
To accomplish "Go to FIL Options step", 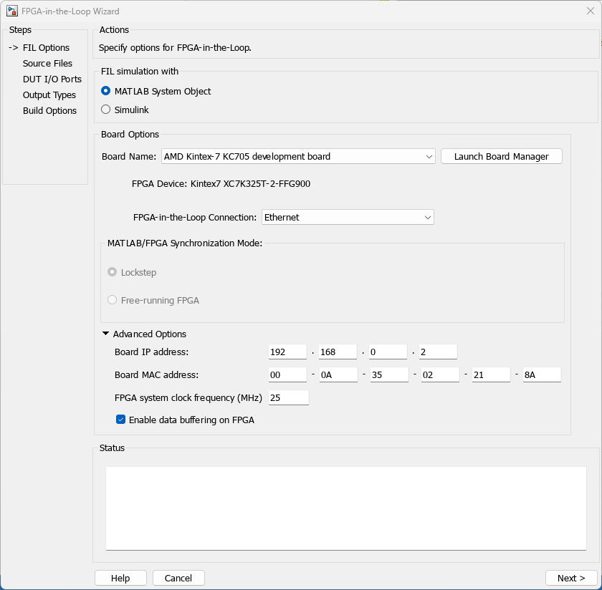I will (x=46, y=47).
